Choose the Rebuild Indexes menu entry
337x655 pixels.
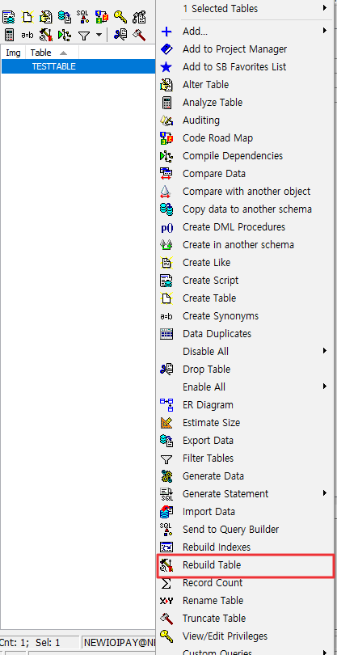245,547
